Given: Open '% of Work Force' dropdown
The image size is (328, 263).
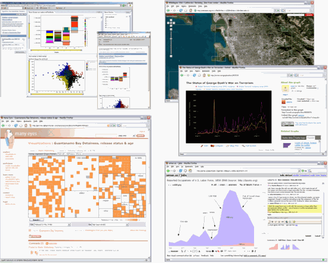Looking at the screenshot, I should [250, 184].
